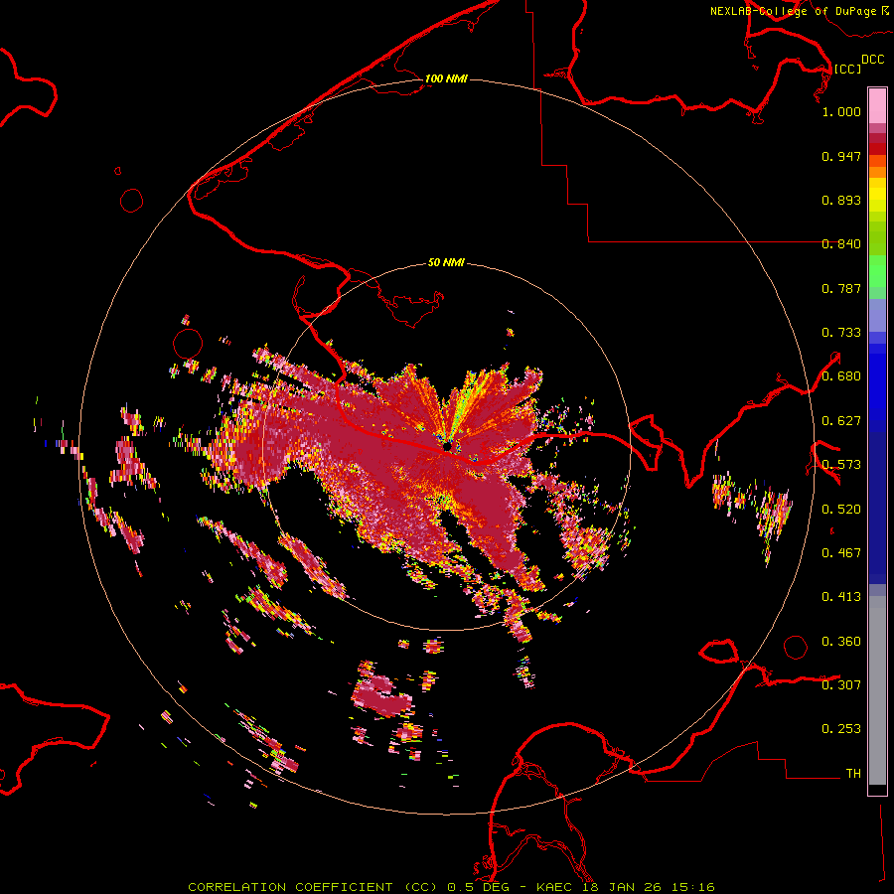
Task: Click the 100 NMI range ring label
Action: click(446, 78)
